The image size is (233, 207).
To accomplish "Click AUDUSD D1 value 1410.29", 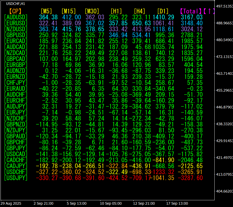I will (163, 17).
